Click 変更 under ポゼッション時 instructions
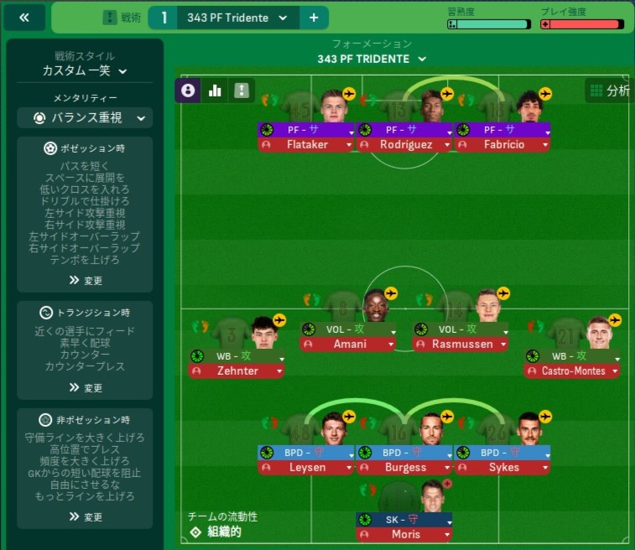The width and height of the screenshot is (635, 550). click(86, 281)
